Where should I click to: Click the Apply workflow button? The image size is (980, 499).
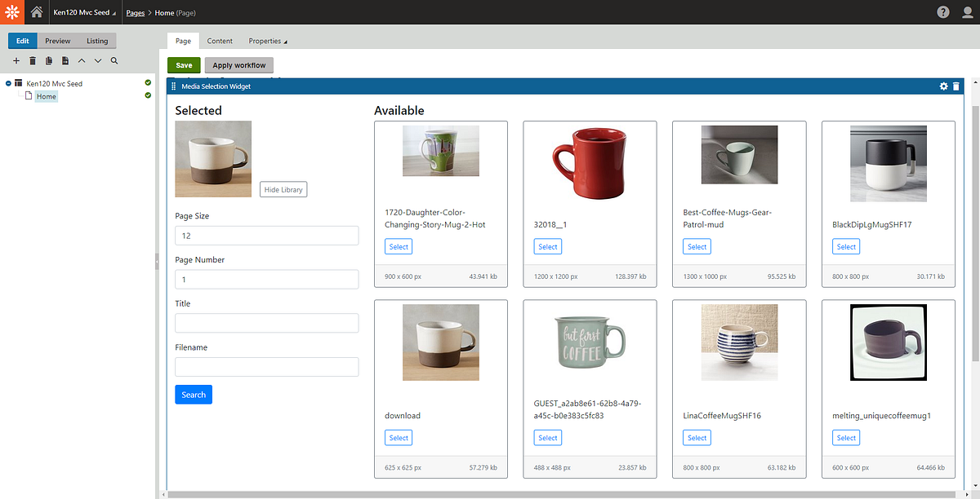238,64
